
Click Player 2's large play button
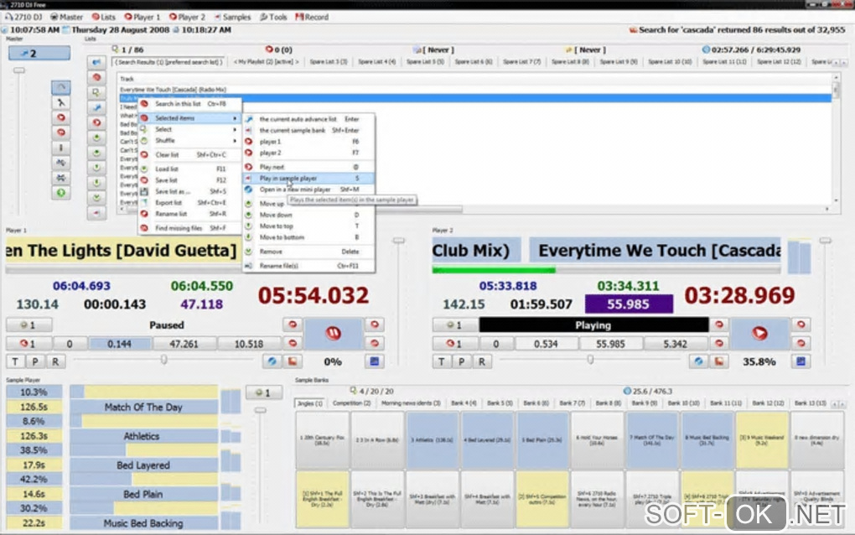pyautogui.click(x=759, y=333)
